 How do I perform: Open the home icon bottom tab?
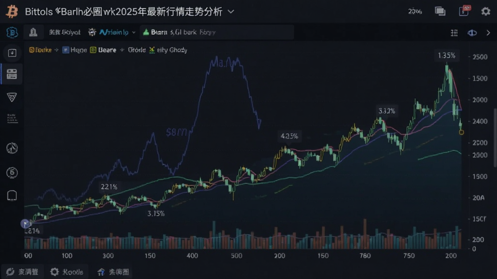pos(113,272)
